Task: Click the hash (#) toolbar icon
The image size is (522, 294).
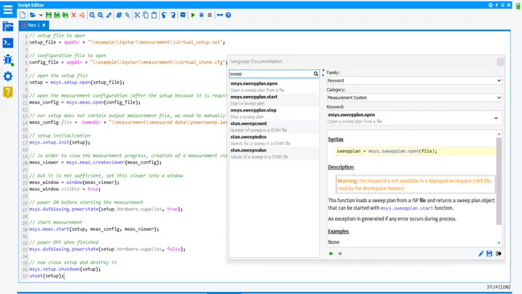Action: (x=119, y=15)
